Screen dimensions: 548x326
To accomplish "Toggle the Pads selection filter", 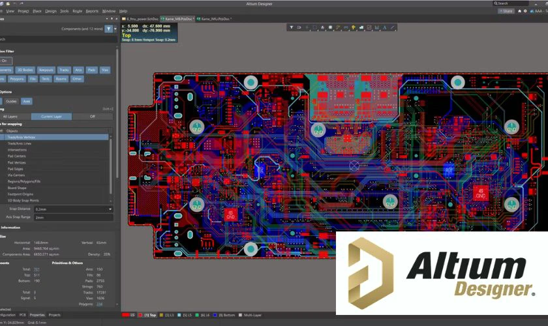I will point(91,70).
